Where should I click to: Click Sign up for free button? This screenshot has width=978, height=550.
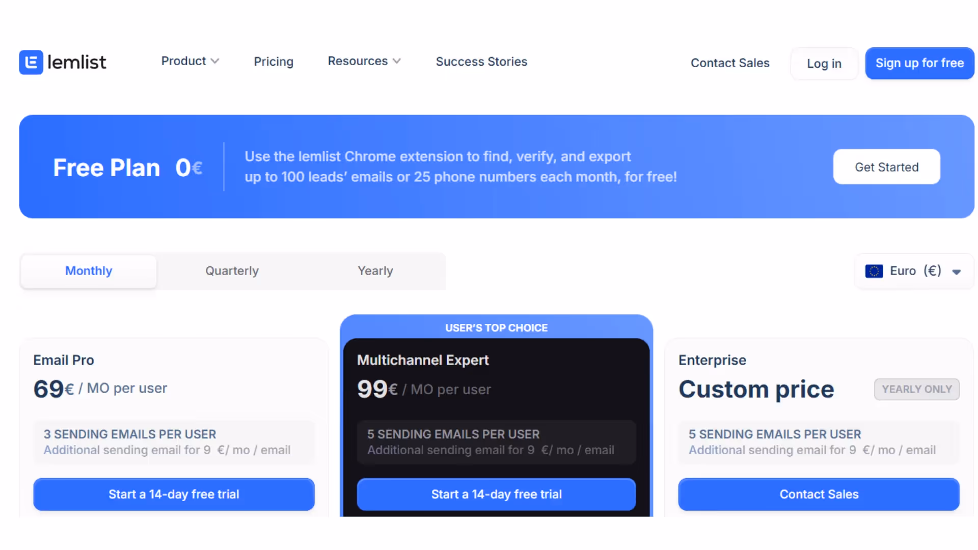tap(920, 63)
